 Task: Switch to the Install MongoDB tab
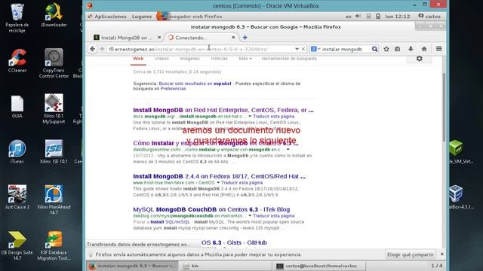(x=127, y=38)
